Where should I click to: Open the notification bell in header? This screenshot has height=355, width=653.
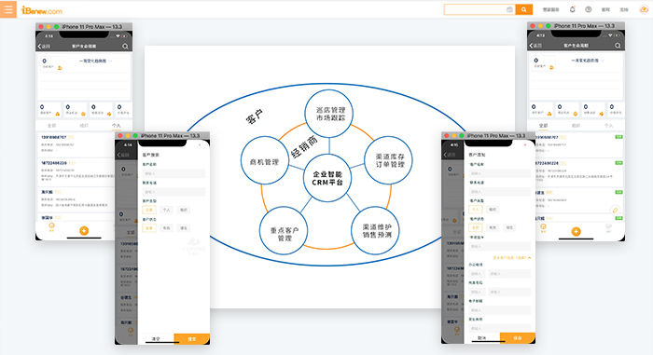point(572,9)
